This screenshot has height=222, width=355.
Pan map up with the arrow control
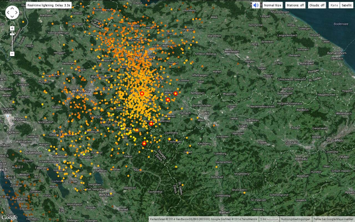click(x=12, y=8)
